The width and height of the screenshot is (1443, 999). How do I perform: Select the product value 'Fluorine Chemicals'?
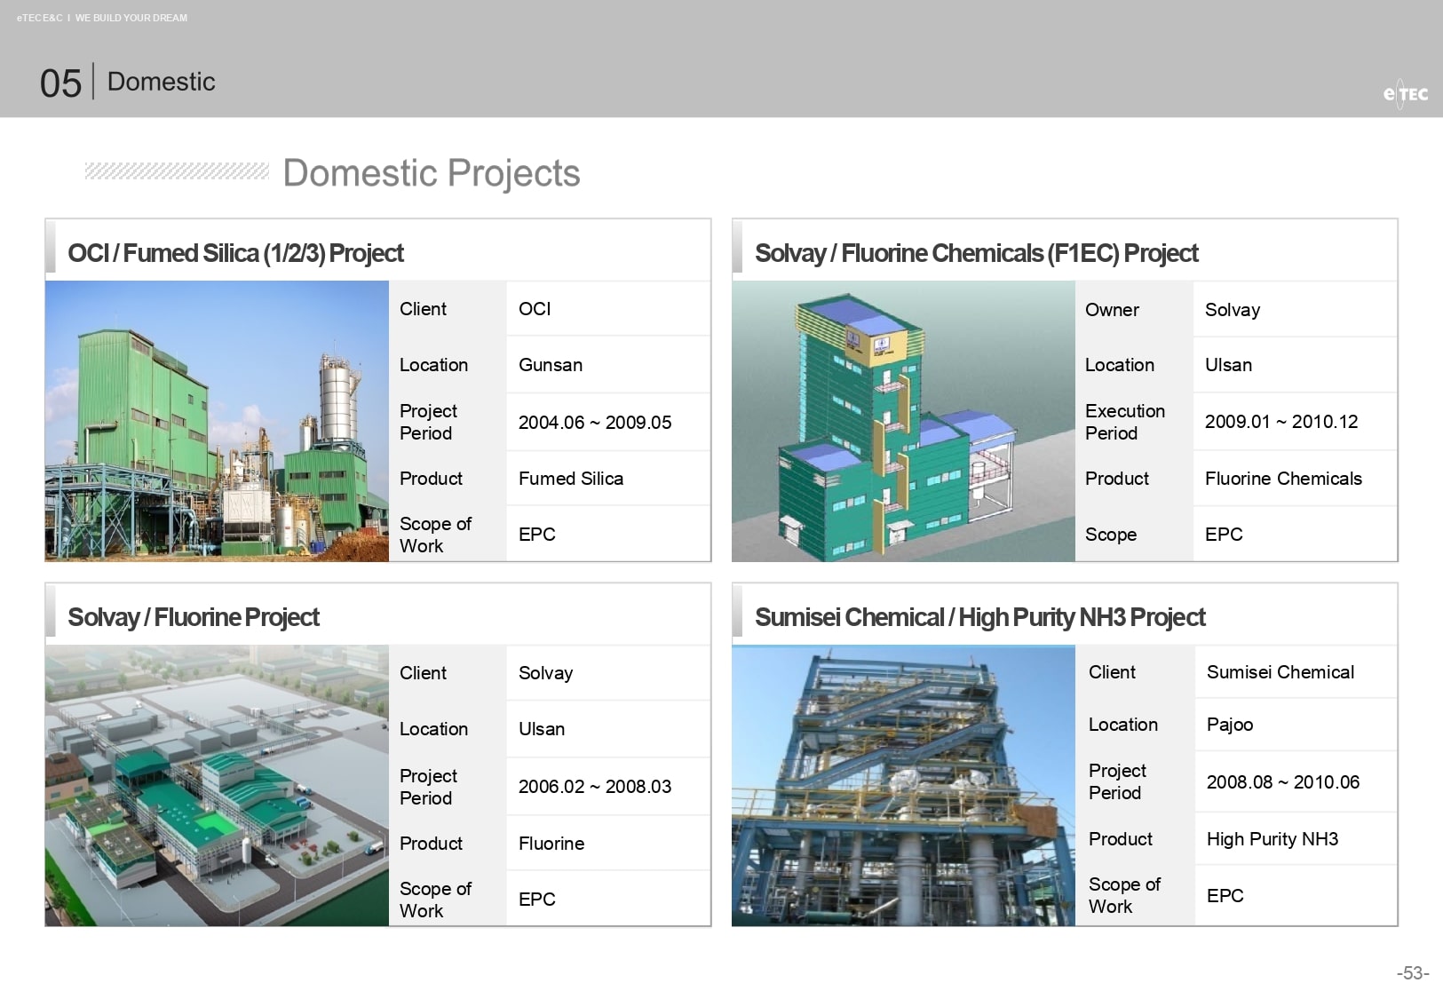[1283, 479]
